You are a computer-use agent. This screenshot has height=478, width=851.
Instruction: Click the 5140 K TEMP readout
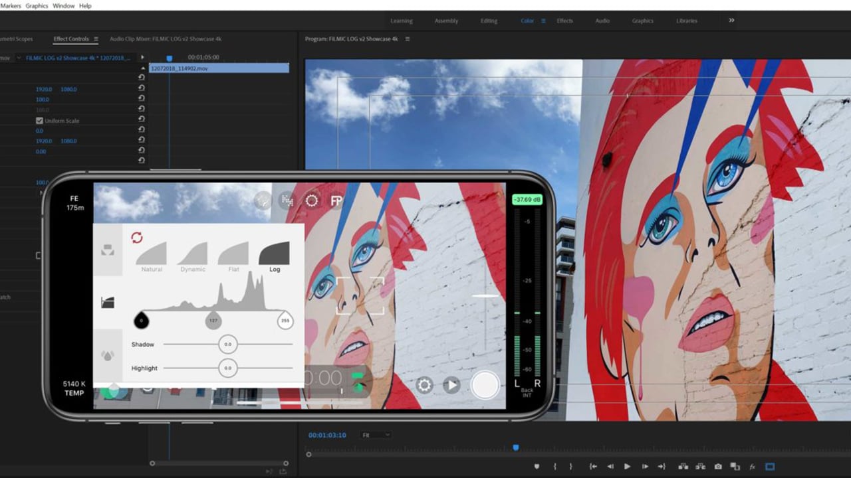74,388
